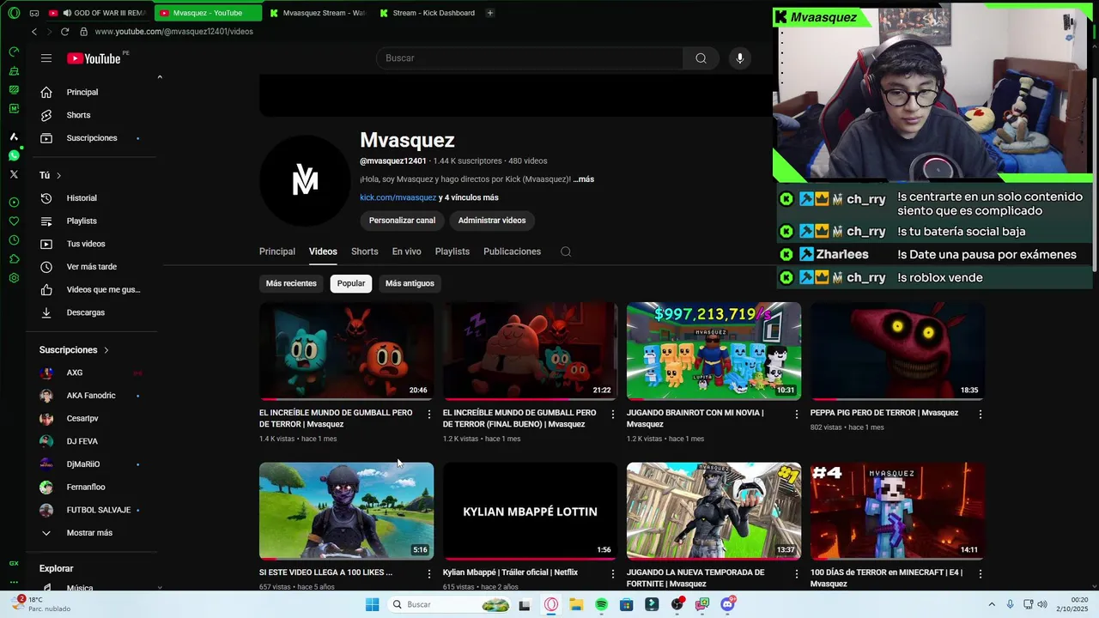The width and height of the screenshot is (1099, 618).
Task: Open Kylian Mbappé Lottin video thumbnail
Action: pyautogui.click(x=530, y=511)
